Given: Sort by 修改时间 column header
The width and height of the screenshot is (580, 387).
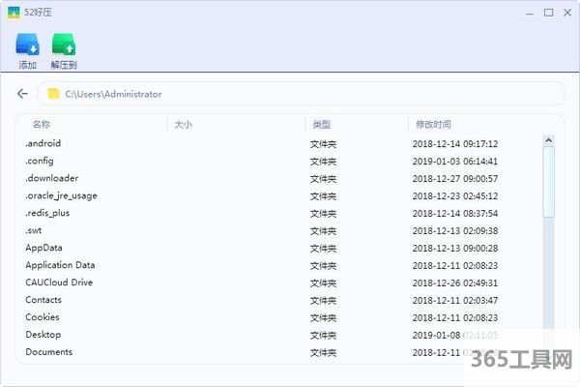Looking at the screenshot, I should click(433, 125).
